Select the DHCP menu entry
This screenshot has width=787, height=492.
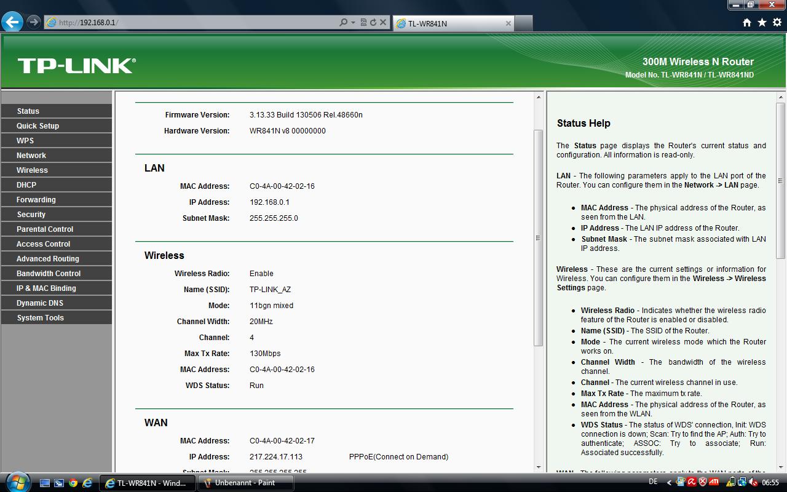(57, 184)
